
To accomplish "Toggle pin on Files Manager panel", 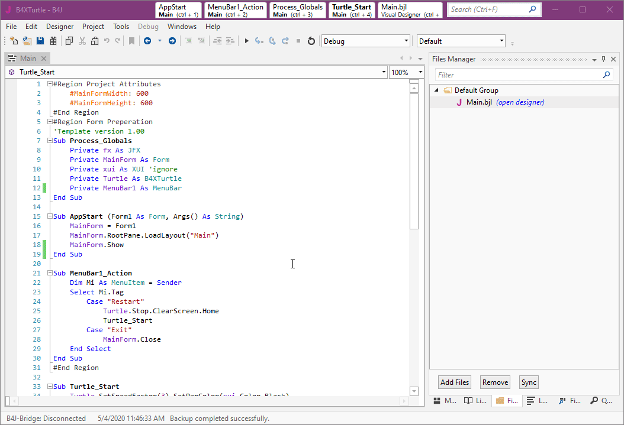I will [x=603, y=59].
